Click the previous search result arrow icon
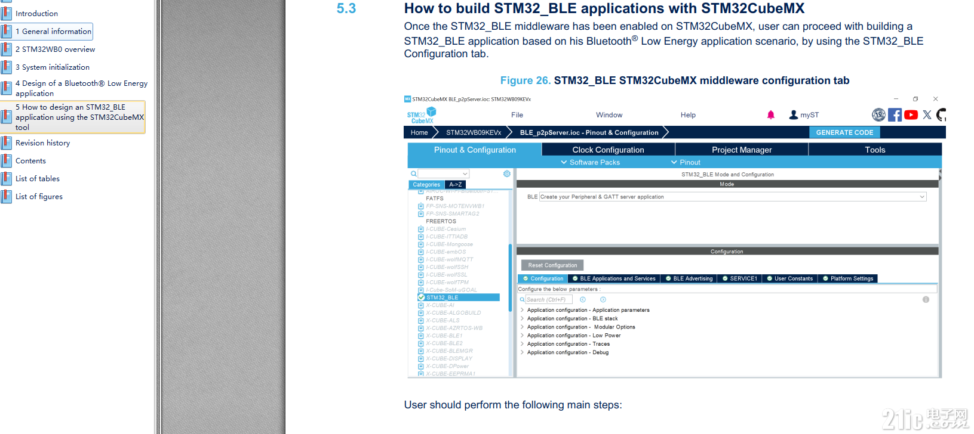This screenshot has width=974, height=434. click(x=583, y=300)
